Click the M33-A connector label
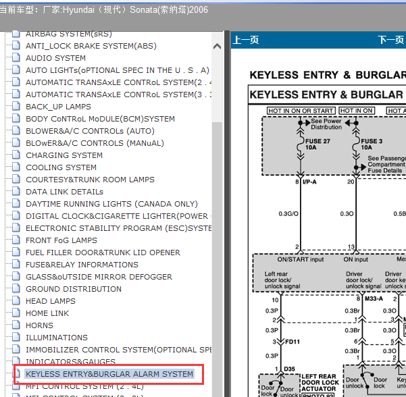The width and height of the screenshot is (406, 397). [x=374, y=298]
